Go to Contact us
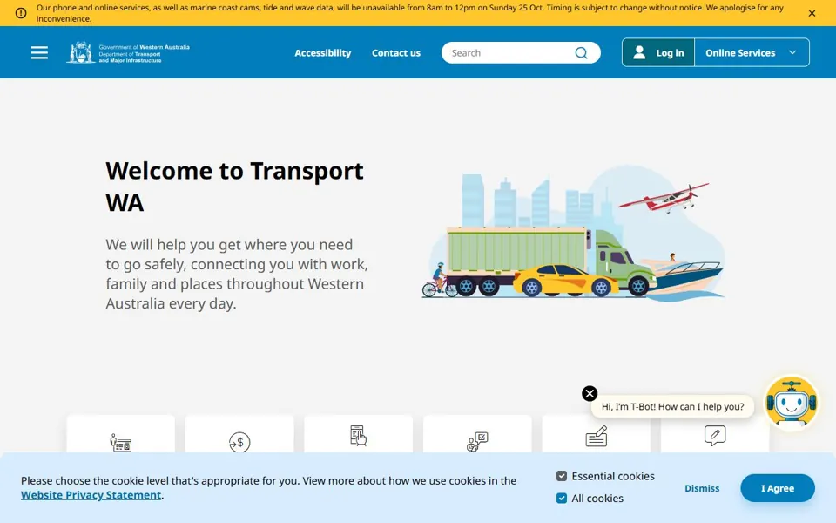The image size is (836, 523). click(396, 53)
